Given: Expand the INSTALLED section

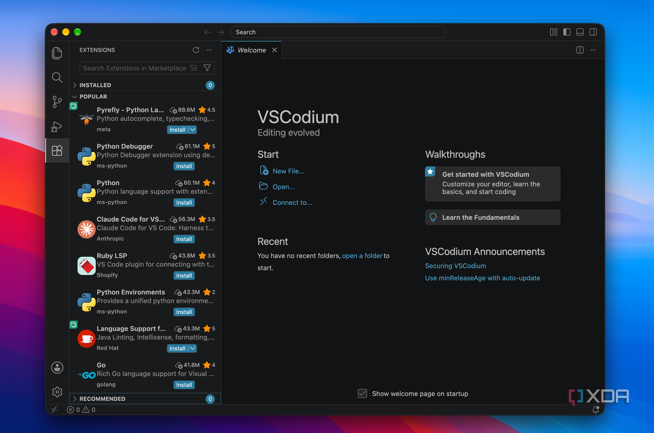Looking at the screenshot, I should tap(145, 85).
